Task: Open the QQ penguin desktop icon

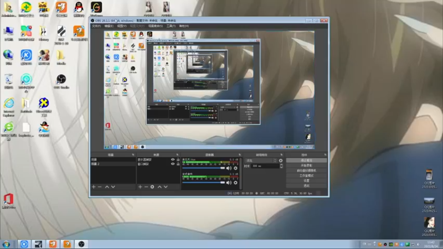Action: click(x=79, y=9)
